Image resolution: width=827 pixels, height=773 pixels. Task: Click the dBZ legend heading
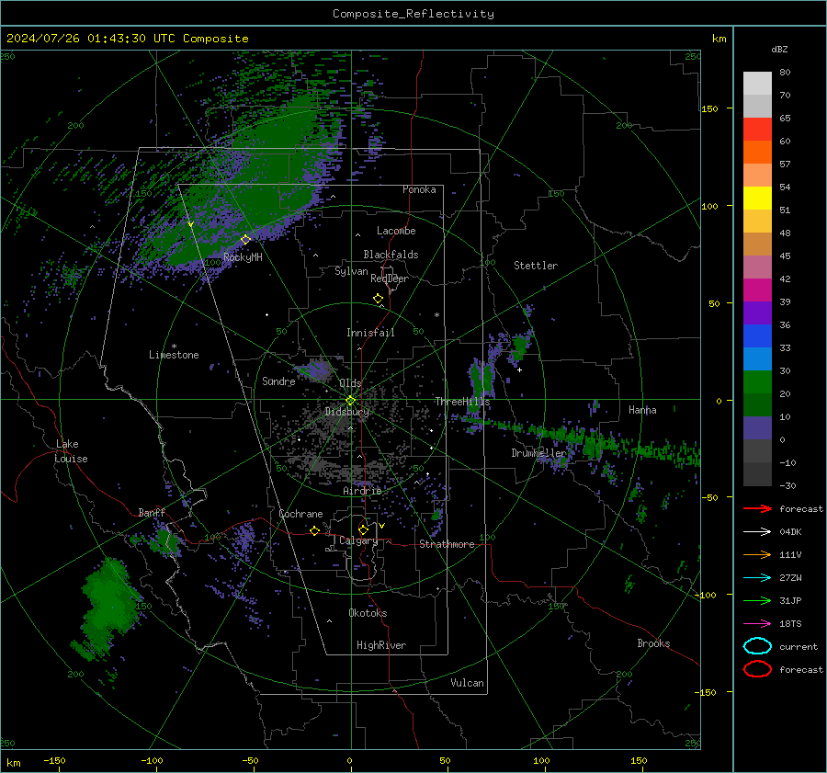click(x=779, y=49)
